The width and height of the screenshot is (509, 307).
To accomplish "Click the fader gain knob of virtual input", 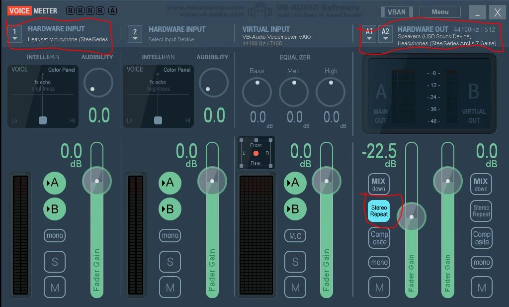I will click(x=327, y=181).
